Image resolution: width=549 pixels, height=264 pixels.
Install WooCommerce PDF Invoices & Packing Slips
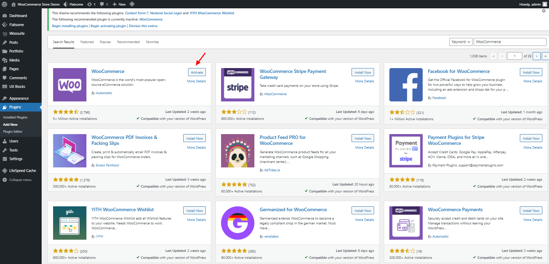194,138
